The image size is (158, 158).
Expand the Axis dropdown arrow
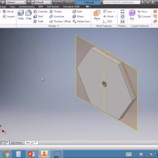(x=114, y=11)
